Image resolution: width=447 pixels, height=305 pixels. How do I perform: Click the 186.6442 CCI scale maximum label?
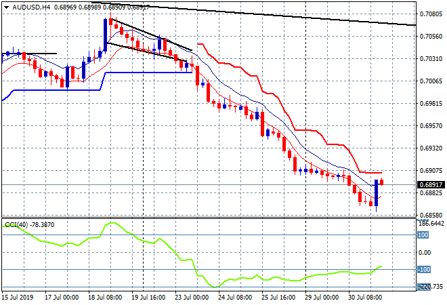point(431,222)
